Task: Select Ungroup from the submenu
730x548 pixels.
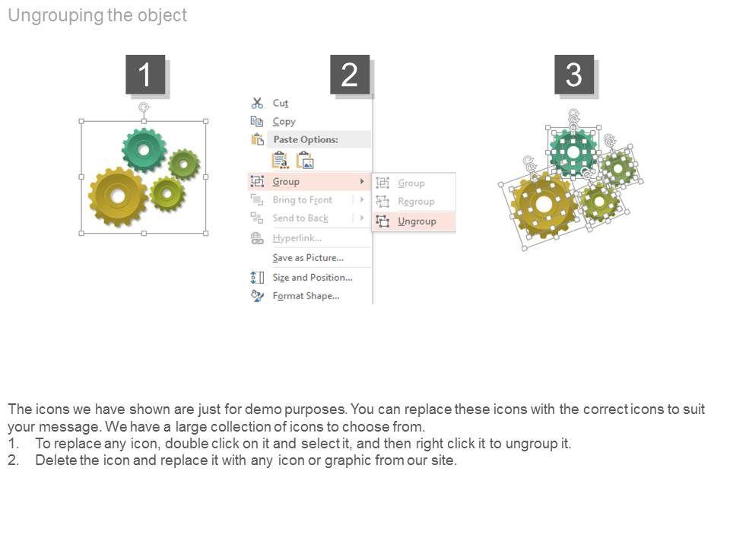Action: (x=417, y=221)
